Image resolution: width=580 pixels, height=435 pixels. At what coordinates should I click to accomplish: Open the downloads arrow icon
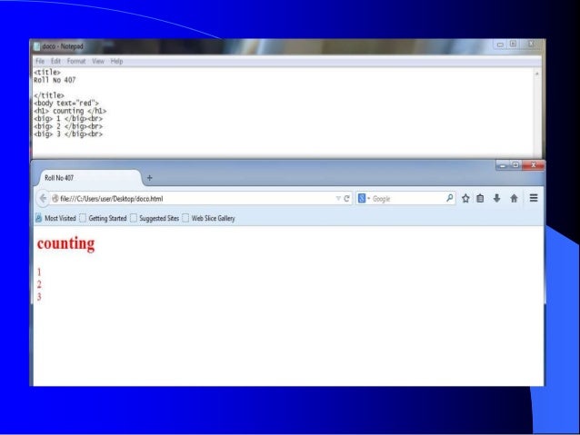coord(496,199)
